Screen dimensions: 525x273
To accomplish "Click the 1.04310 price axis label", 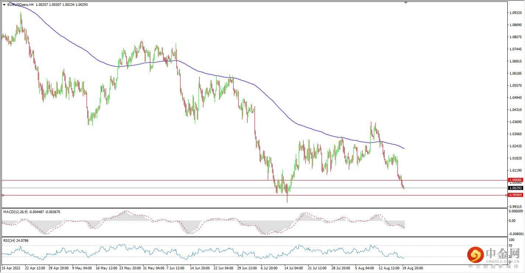I will [x=515, y=109].
